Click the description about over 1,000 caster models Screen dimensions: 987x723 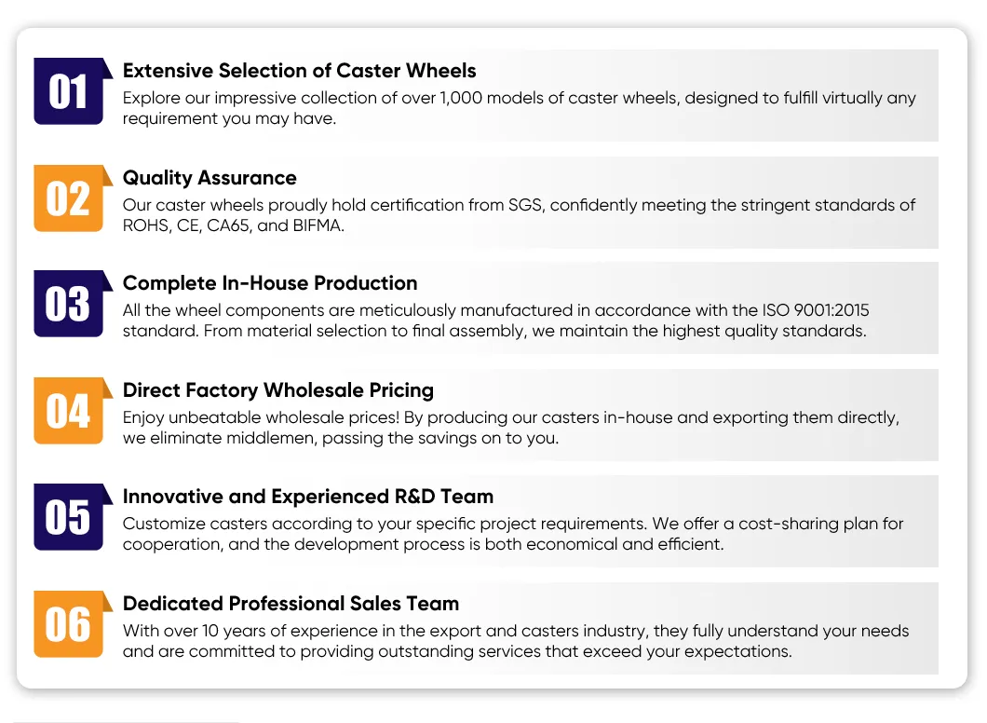pyautogui.click(x=520, y=108)
